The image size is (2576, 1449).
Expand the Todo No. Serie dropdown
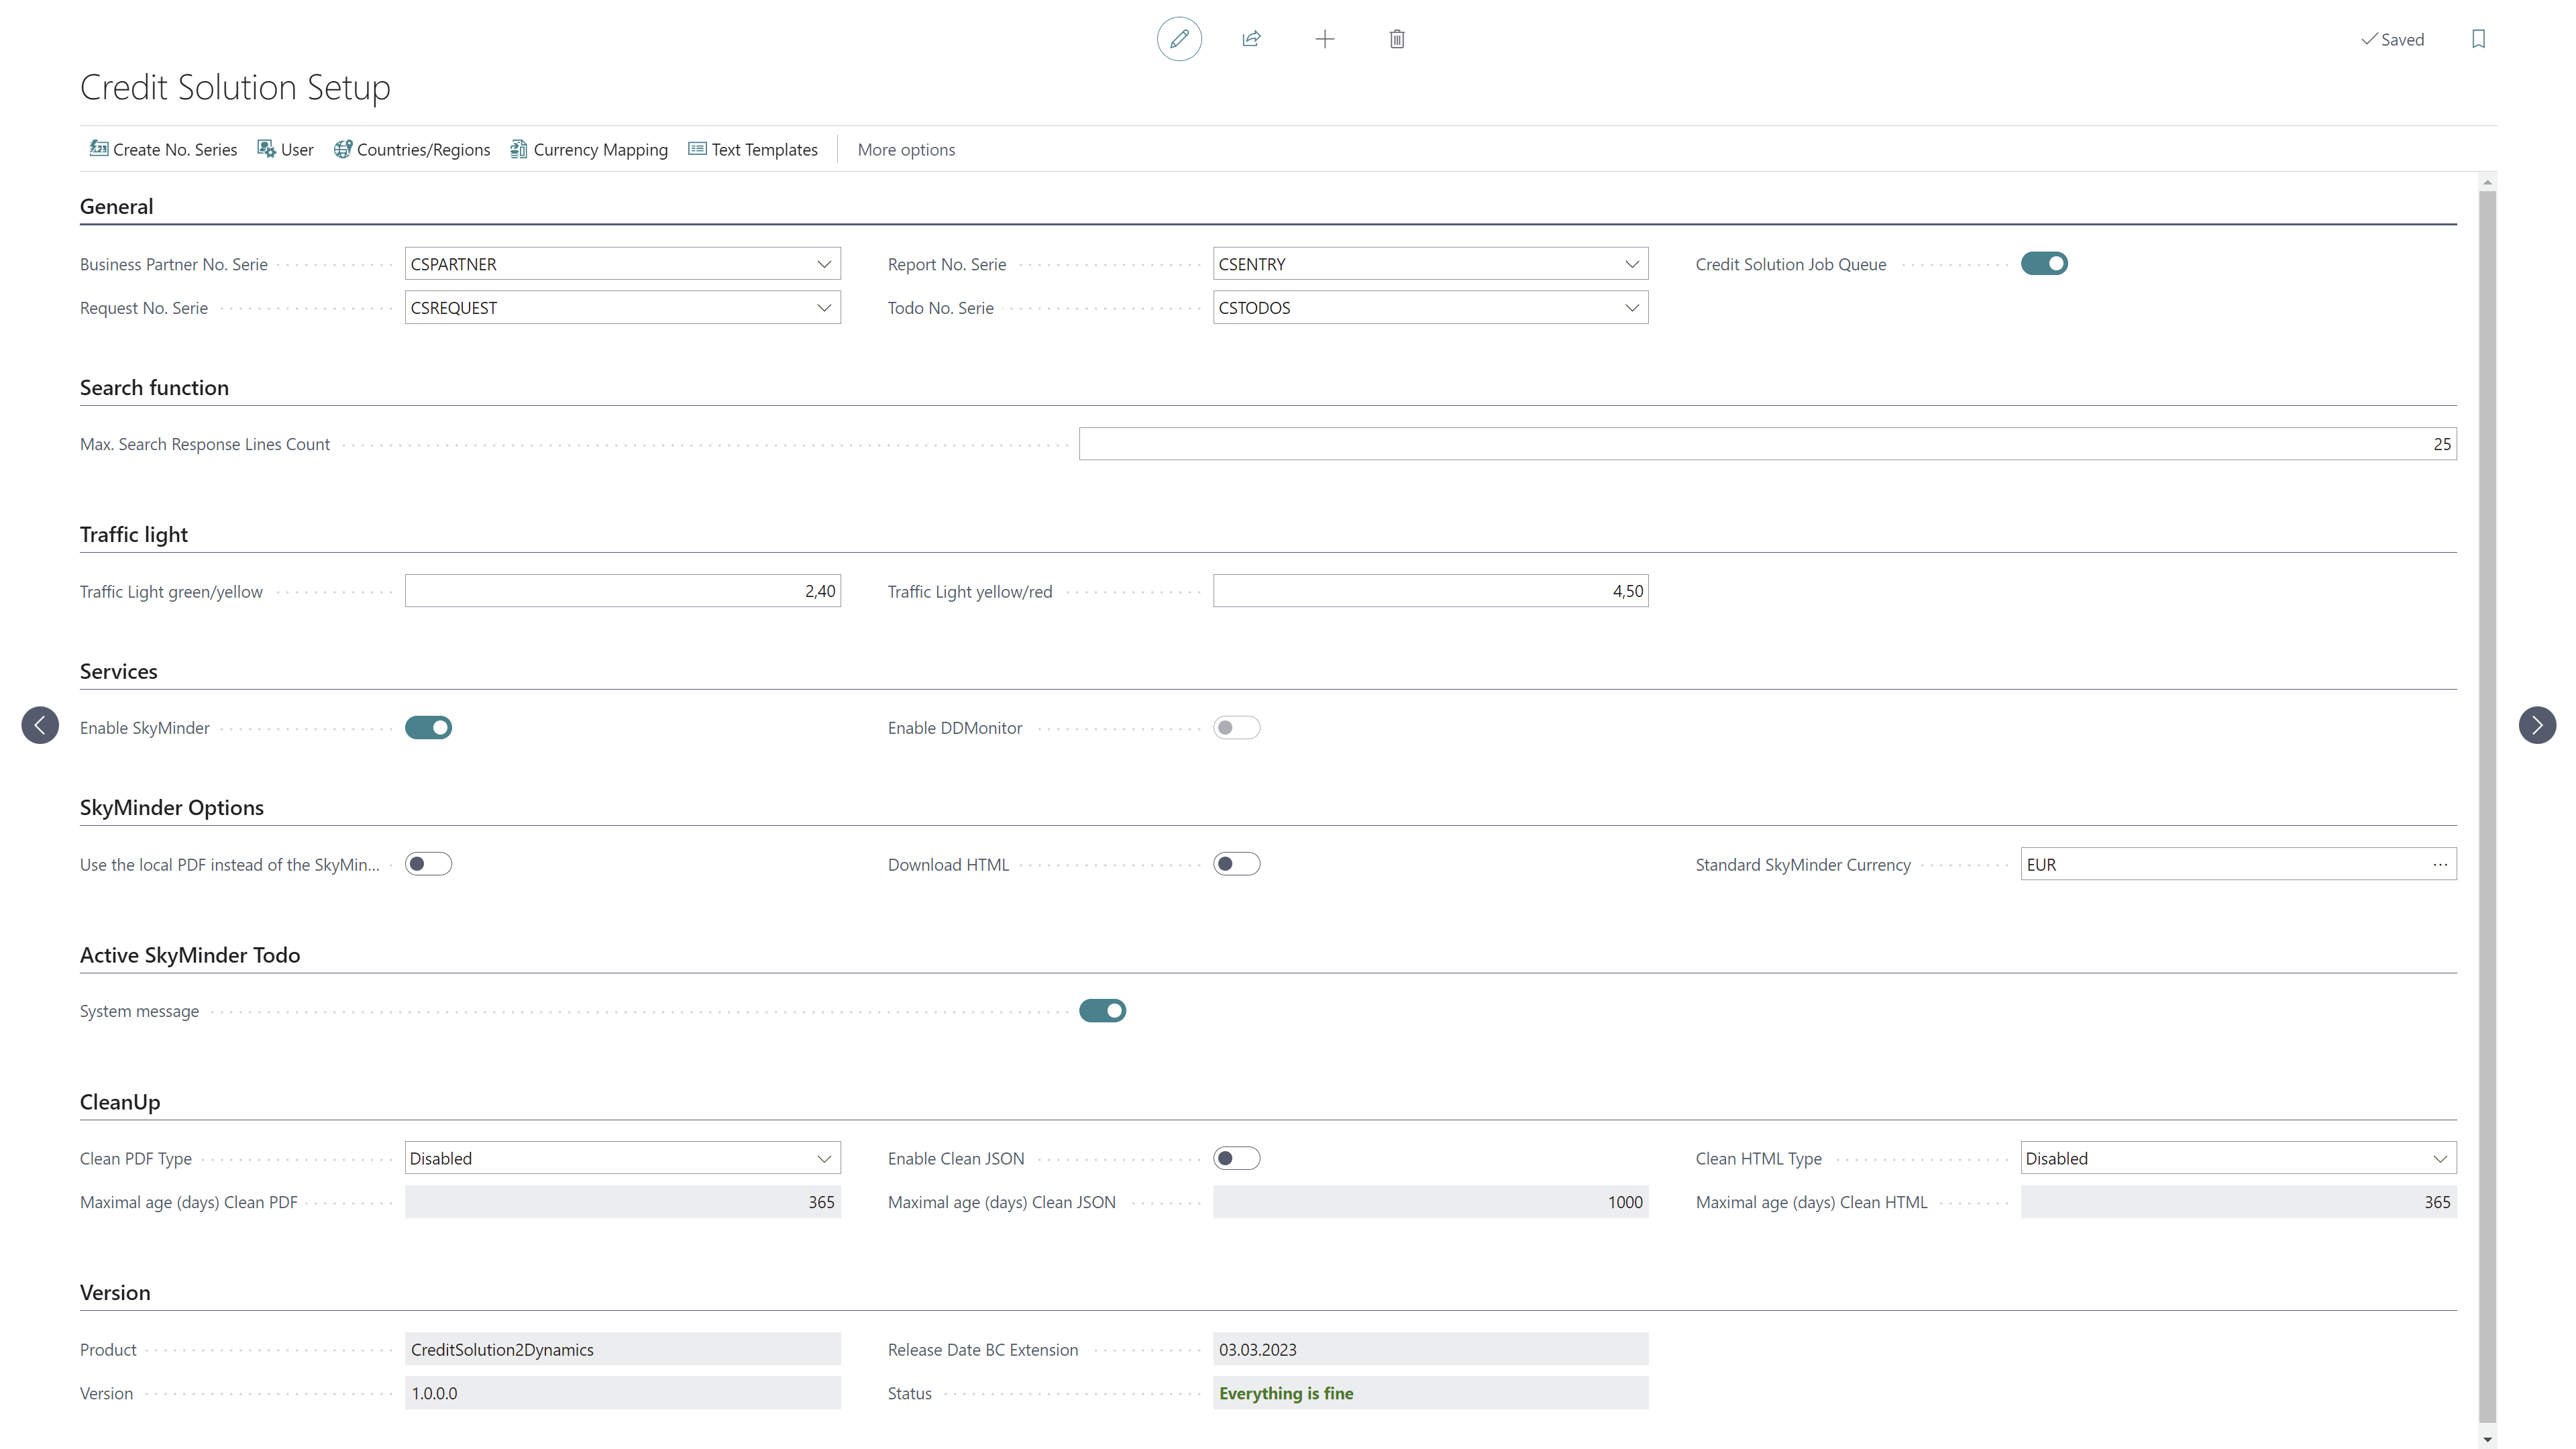1632,307
